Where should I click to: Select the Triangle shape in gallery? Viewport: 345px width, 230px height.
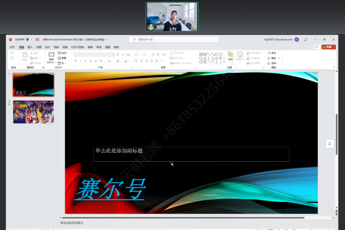(x=205, y=58)
